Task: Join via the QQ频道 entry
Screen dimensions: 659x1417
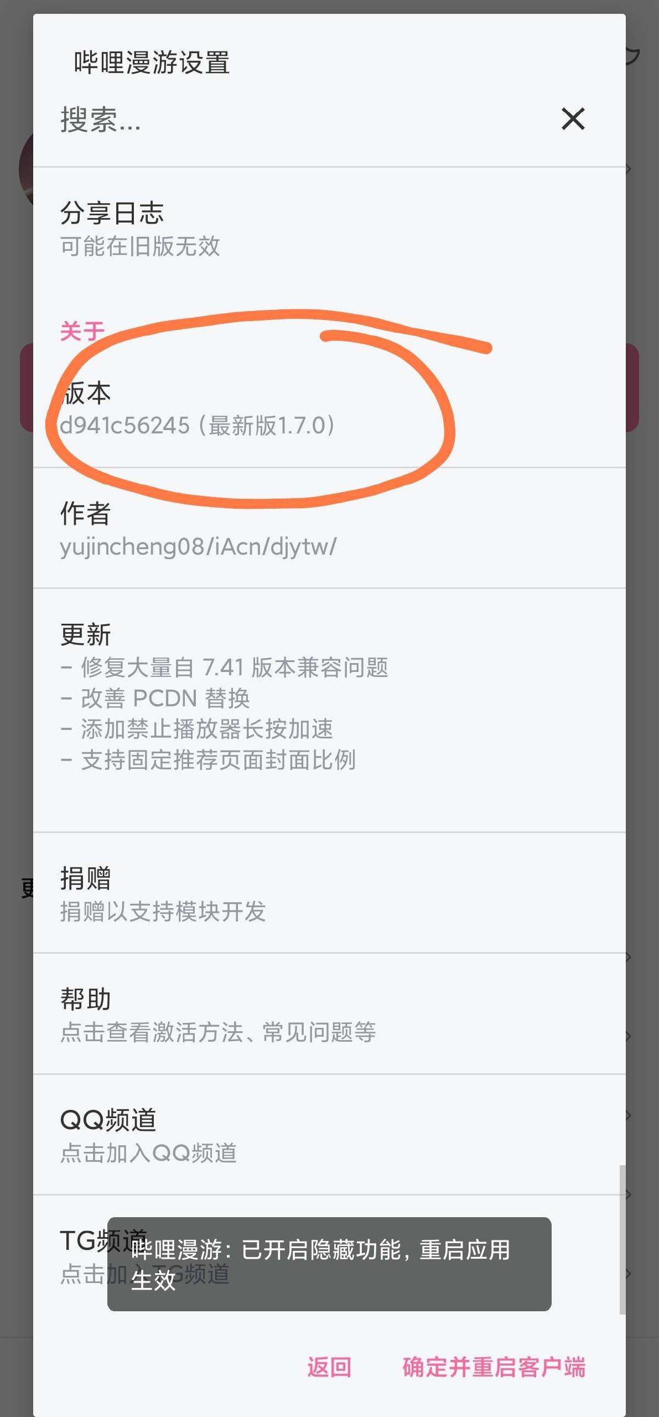Action: pos(329,1135)
